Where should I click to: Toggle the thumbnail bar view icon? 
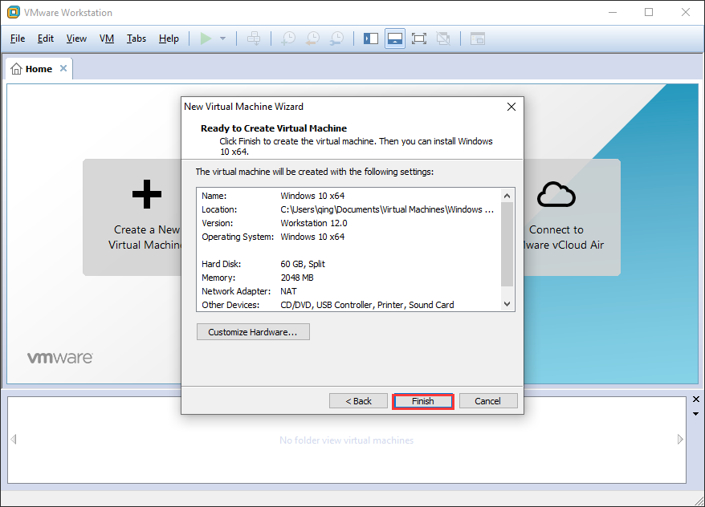pos(395,39)
